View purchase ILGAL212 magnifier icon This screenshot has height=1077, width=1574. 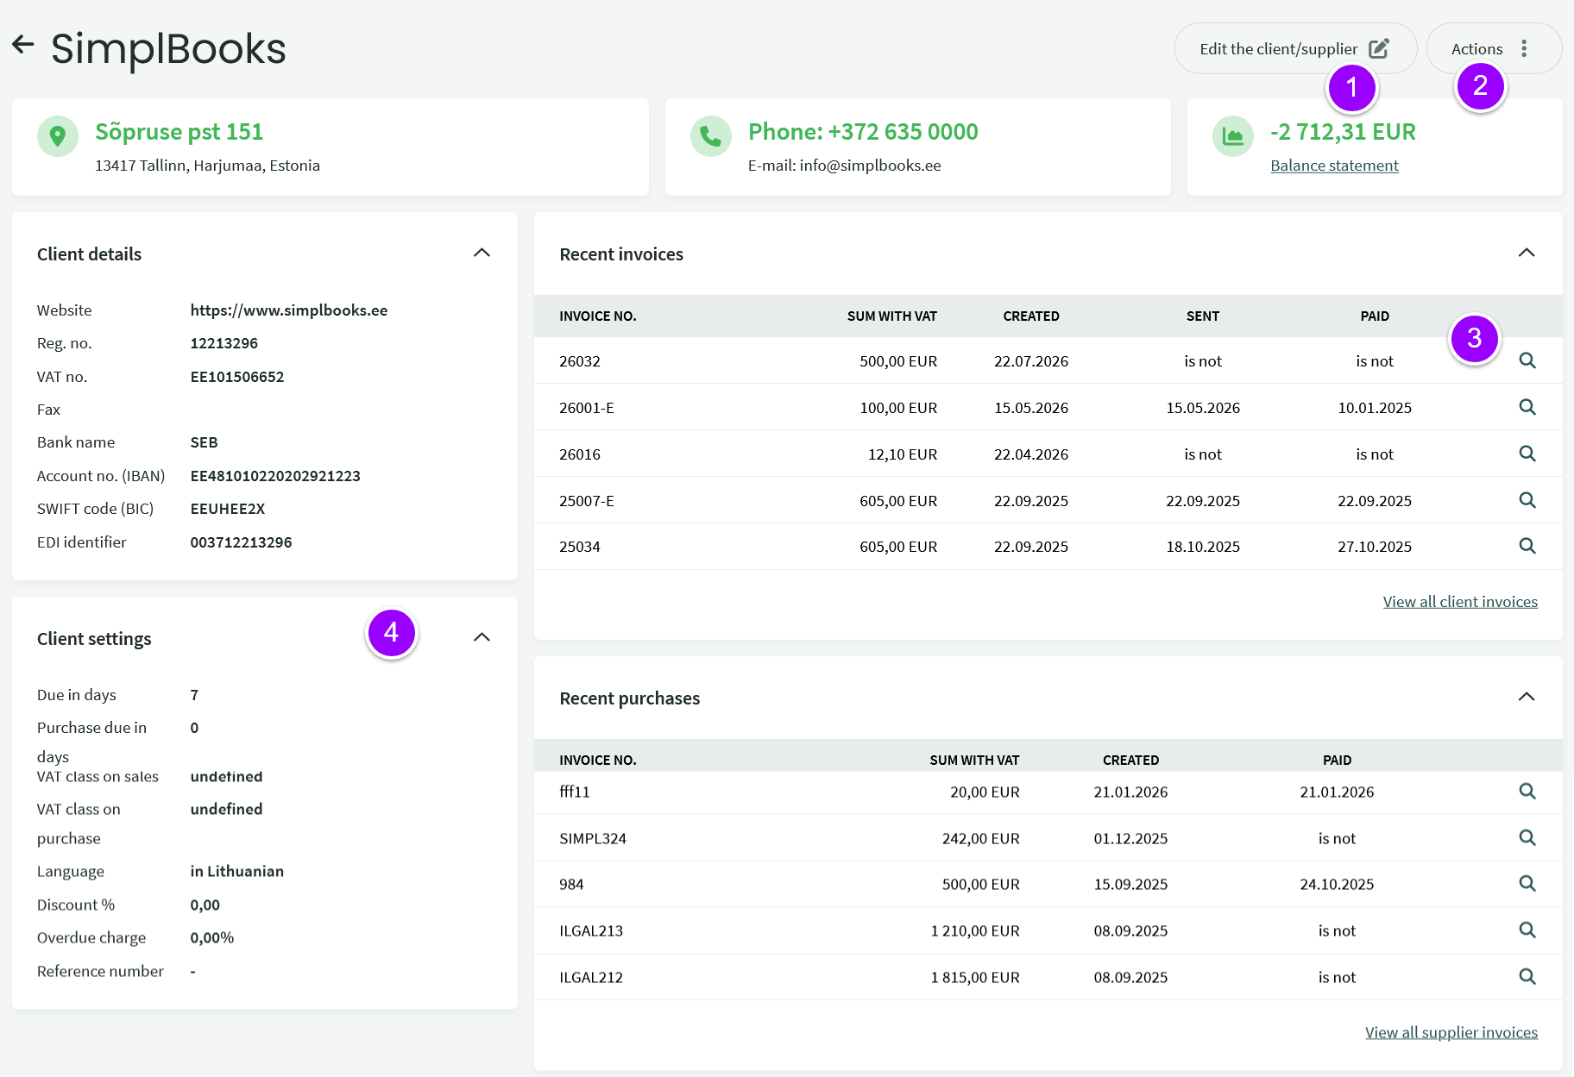1527,977
